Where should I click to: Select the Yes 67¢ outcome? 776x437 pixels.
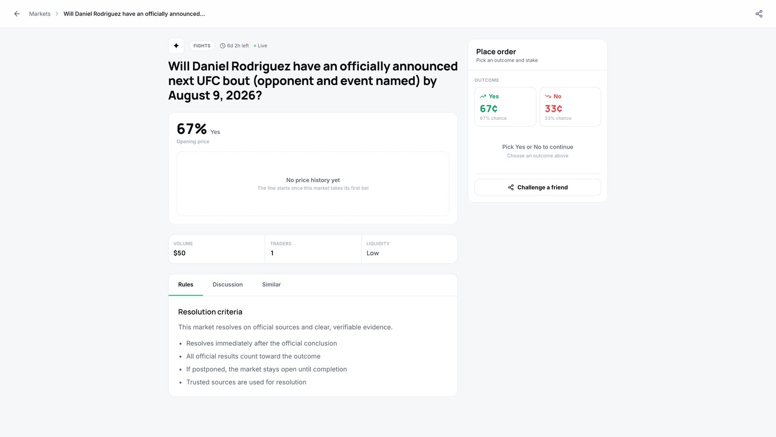coord(505,107)
